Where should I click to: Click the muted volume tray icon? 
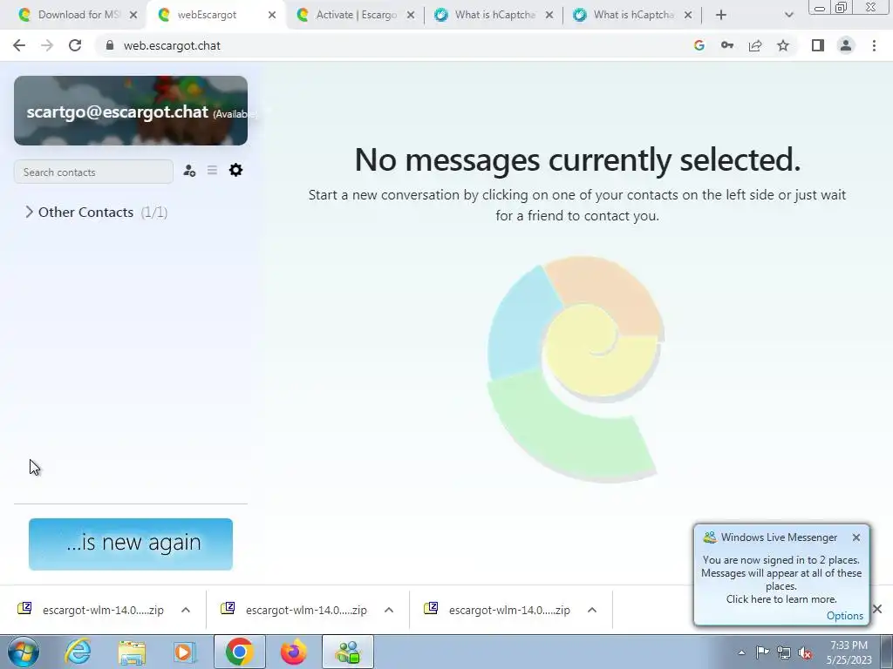point(805,652)
